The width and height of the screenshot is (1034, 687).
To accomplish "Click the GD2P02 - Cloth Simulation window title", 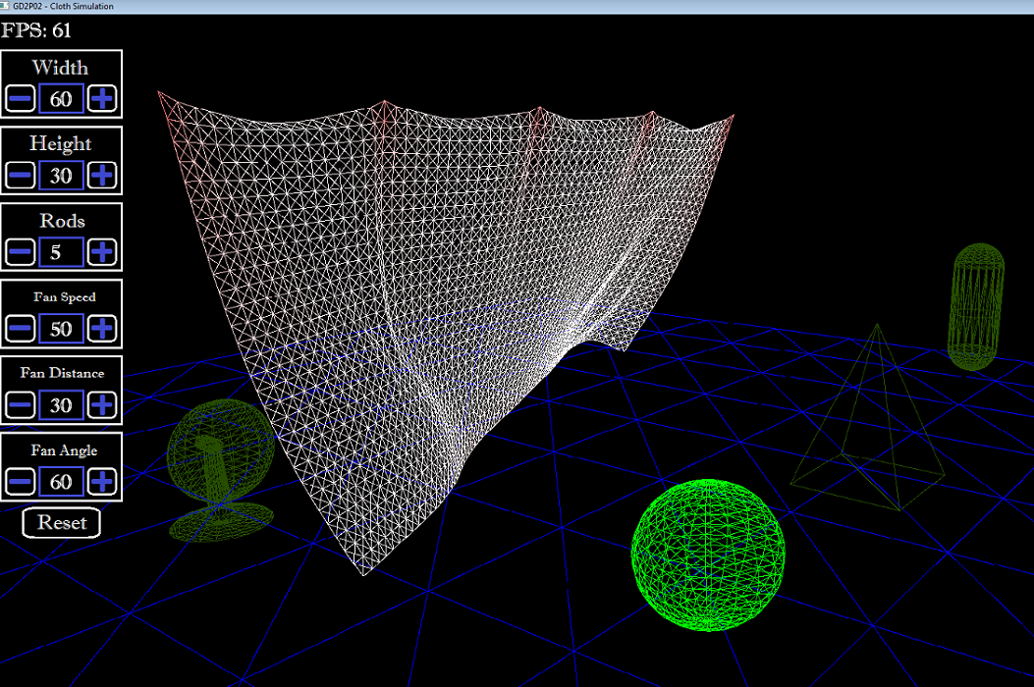I will coord(63,6).
